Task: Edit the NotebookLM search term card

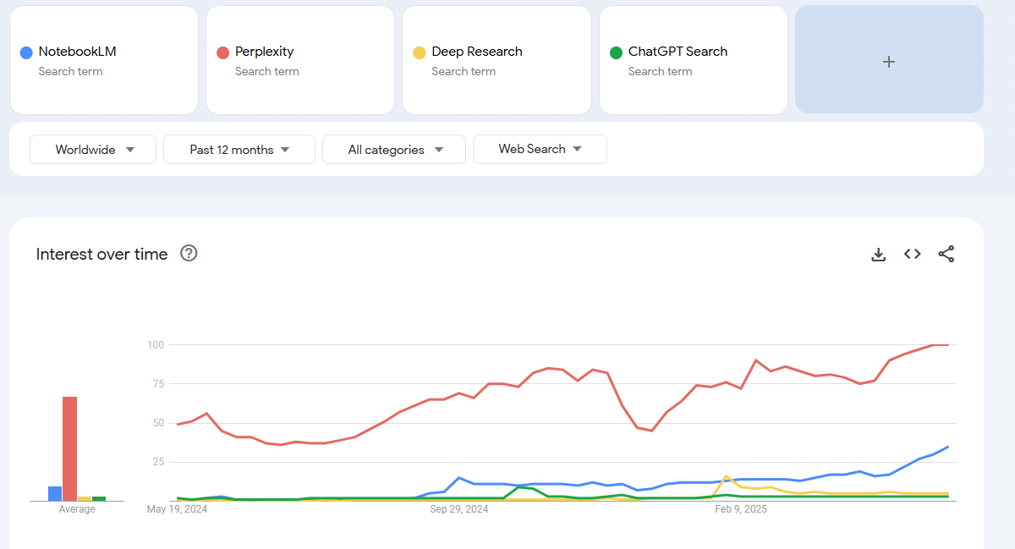Action: coord(104,59)
